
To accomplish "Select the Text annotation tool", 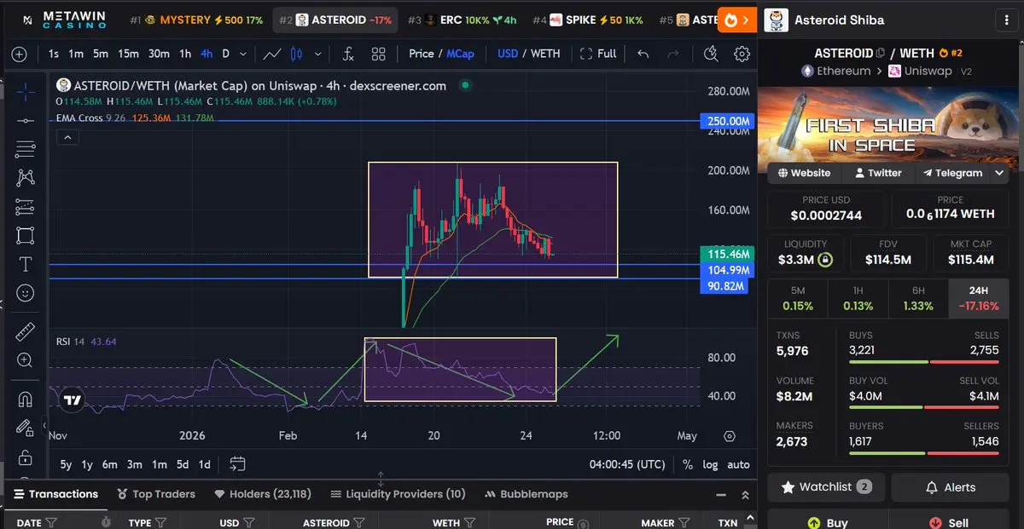I will coord(26,264).
